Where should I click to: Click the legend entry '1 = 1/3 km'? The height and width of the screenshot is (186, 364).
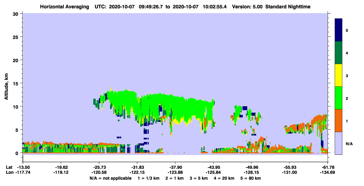point(149,178)
